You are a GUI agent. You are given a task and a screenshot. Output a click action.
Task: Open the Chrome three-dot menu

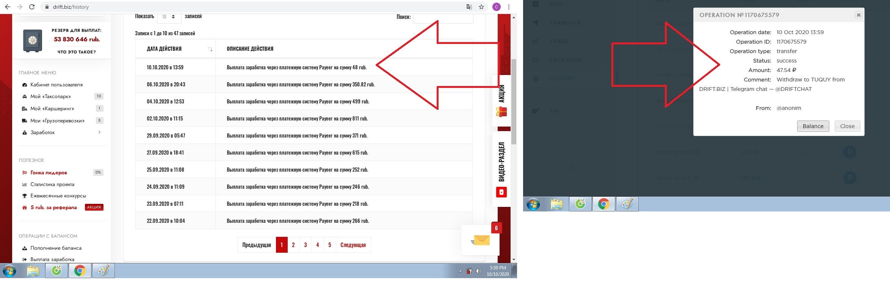[x=509, y=7]
